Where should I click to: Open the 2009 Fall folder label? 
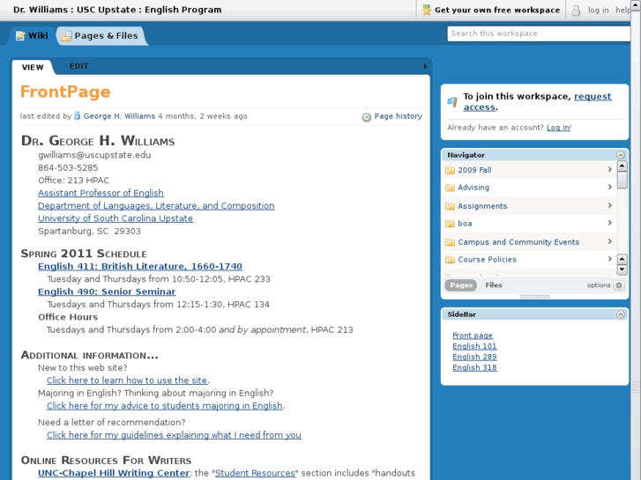pyautogui.click(x=474, y=170)
